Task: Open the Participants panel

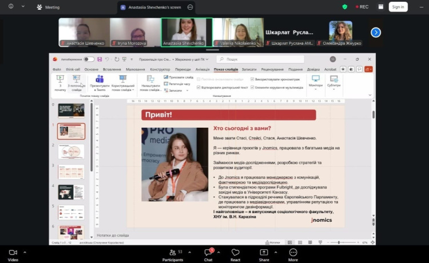Action: click(x=172, y=255)
